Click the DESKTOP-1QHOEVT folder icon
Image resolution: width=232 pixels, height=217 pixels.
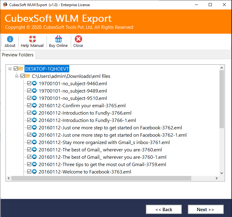(x=21, y=69)
